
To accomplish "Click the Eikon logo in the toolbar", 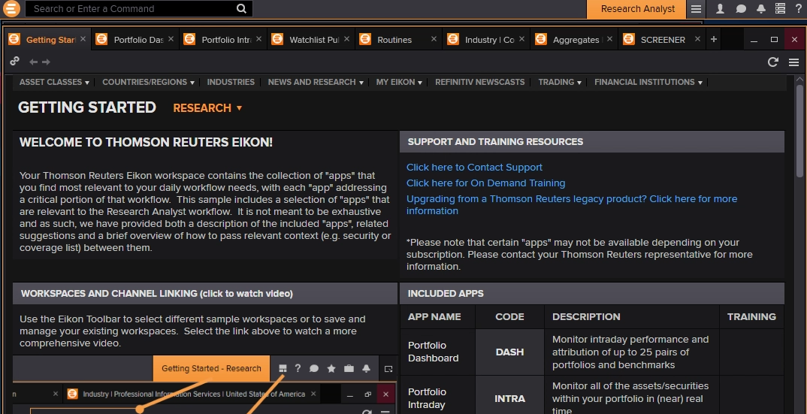I will (x=11, y=9).
